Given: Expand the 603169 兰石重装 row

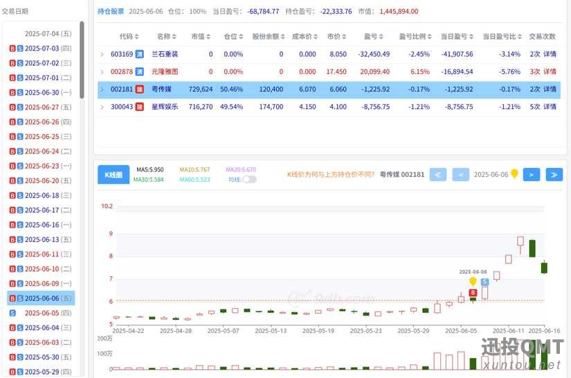Looking at the screenshot, I should [102, 55].
